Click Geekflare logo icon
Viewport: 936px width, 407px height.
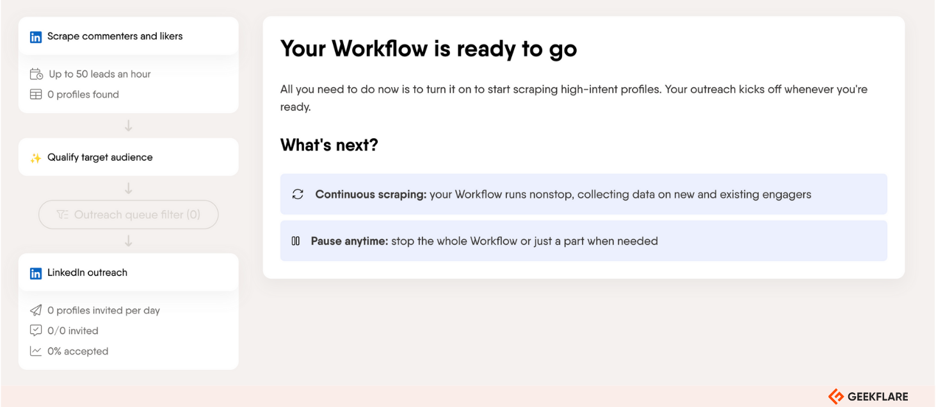click(x=836, y=396)
